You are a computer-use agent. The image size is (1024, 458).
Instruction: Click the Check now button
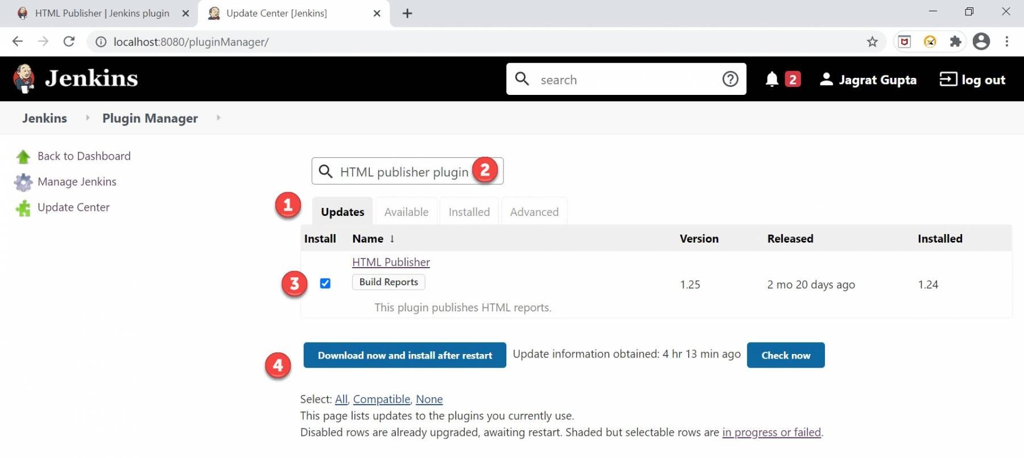pyautogui.click(x=786, y=355)
